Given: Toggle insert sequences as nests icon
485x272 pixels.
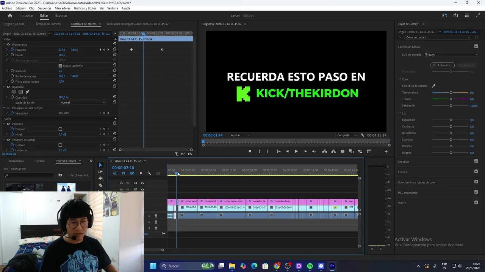Looking at the screenshot, I should pos(115,173).
